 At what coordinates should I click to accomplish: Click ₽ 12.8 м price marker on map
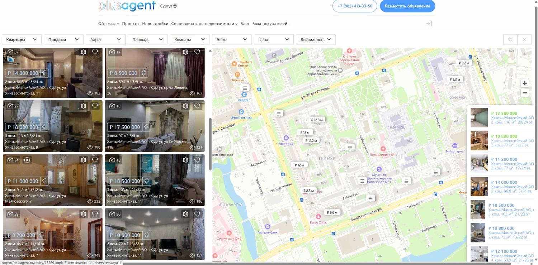[317, 120]
